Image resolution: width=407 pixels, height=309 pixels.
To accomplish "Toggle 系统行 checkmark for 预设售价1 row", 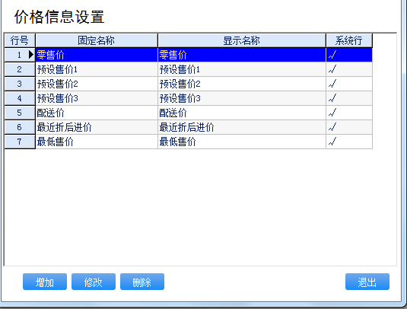I will pos(332,69).
